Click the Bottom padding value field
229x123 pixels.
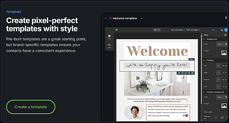pos(224,80)
